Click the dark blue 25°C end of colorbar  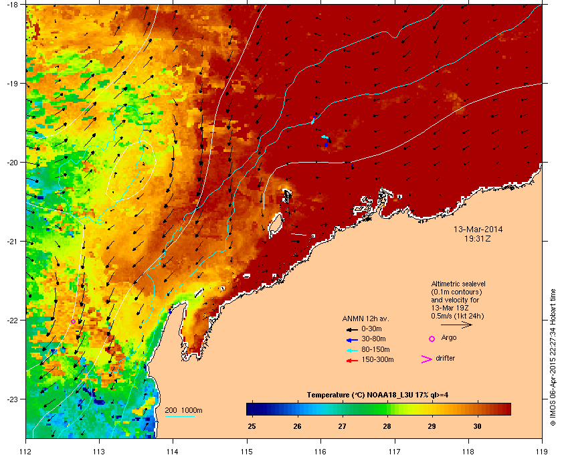pyautogui.click(x=252, y=409)
